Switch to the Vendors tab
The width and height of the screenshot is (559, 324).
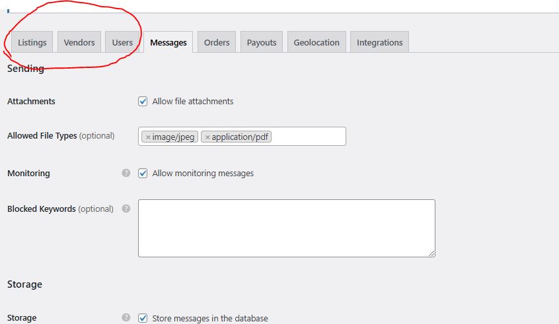point(79,42)
